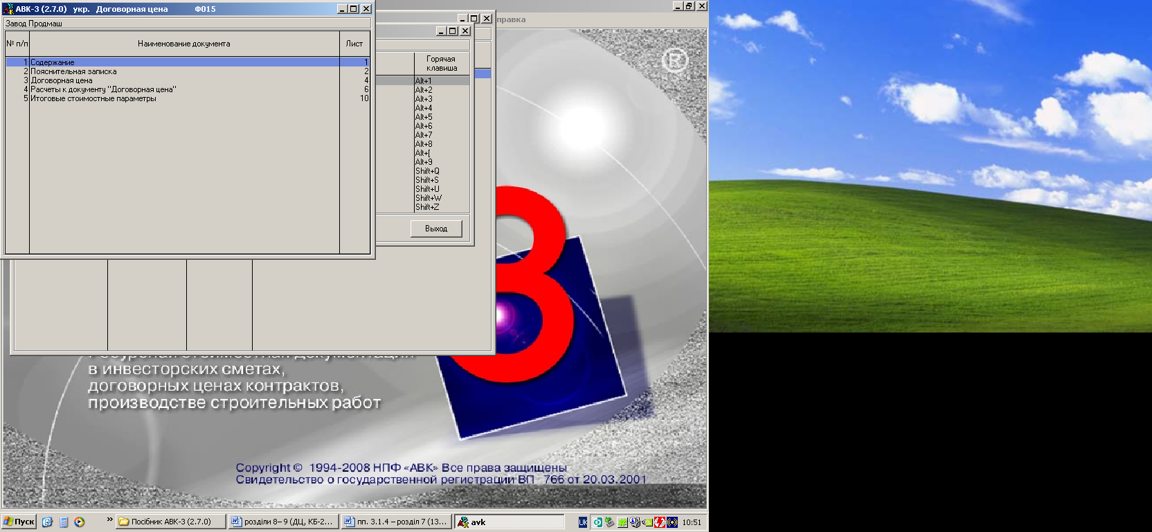Restore down the main AVK window
Image resolution: width=1152 pixels, height=532 pixels.
689,6
